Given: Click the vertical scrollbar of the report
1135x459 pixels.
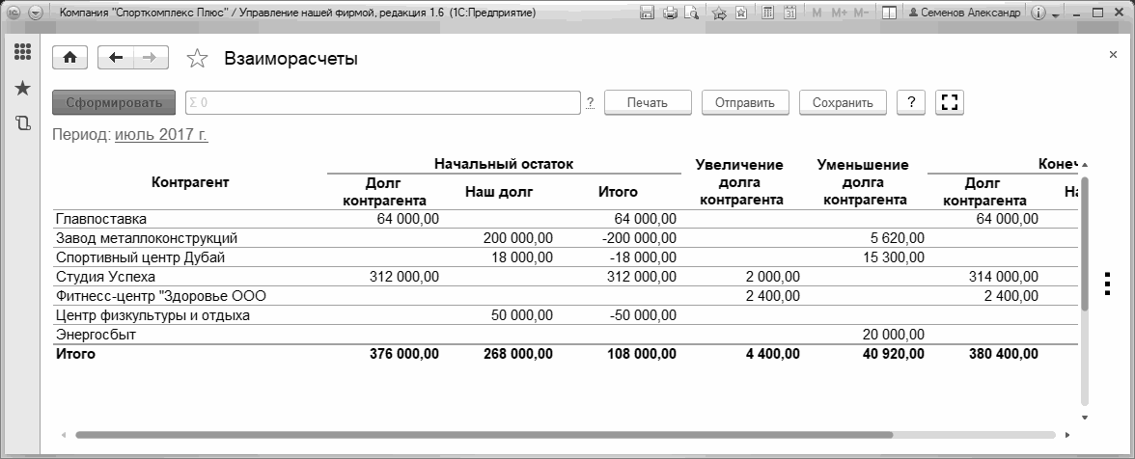Looking at the screenshot, I should tap(1085, 242).
